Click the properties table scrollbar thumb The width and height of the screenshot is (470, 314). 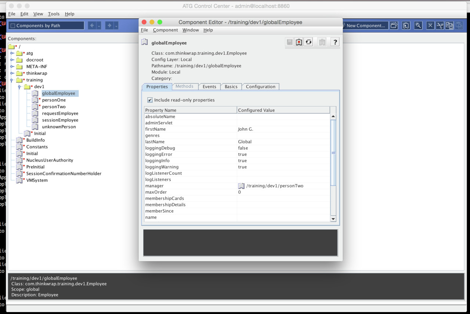pos(333,153)
